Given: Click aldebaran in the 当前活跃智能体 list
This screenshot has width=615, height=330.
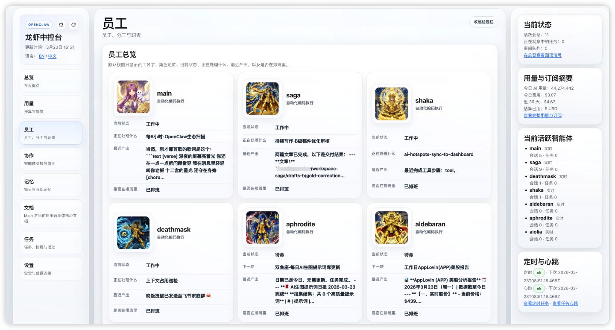Looking at the screenshot, I should tap(542, 204).
